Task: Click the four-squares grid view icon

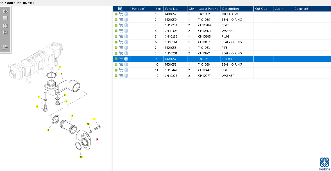Action: click(x=6, y=26)
